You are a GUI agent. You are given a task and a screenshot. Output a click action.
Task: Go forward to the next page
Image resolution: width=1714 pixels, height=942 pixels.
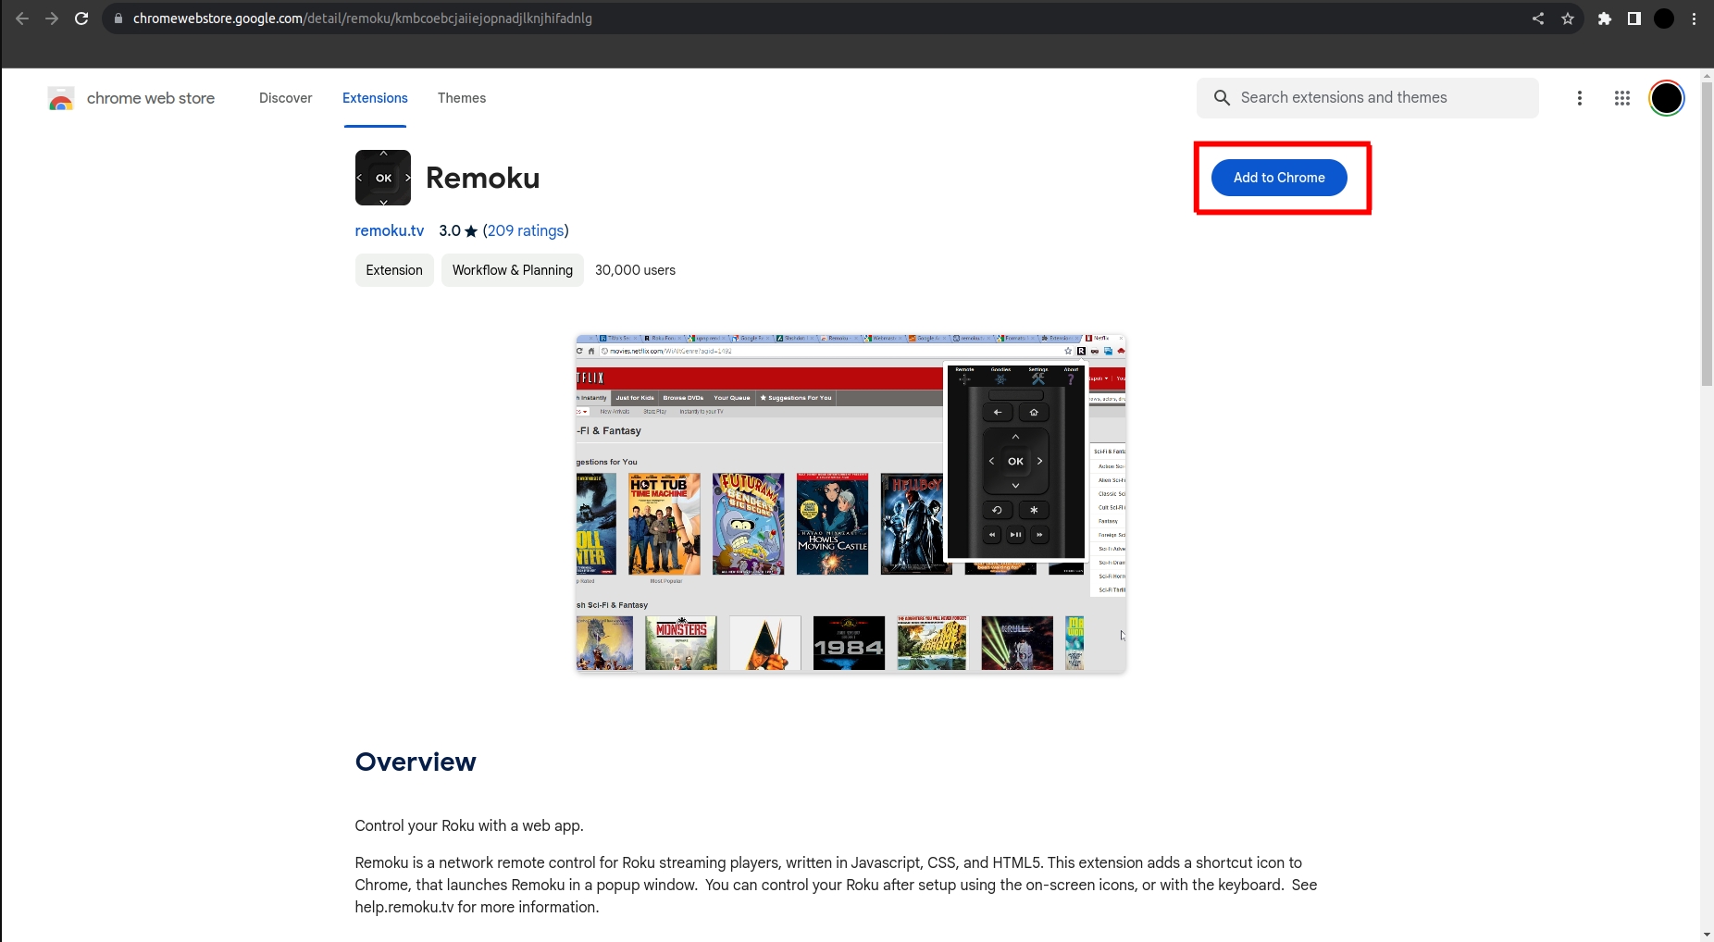[x=52, y=19]
